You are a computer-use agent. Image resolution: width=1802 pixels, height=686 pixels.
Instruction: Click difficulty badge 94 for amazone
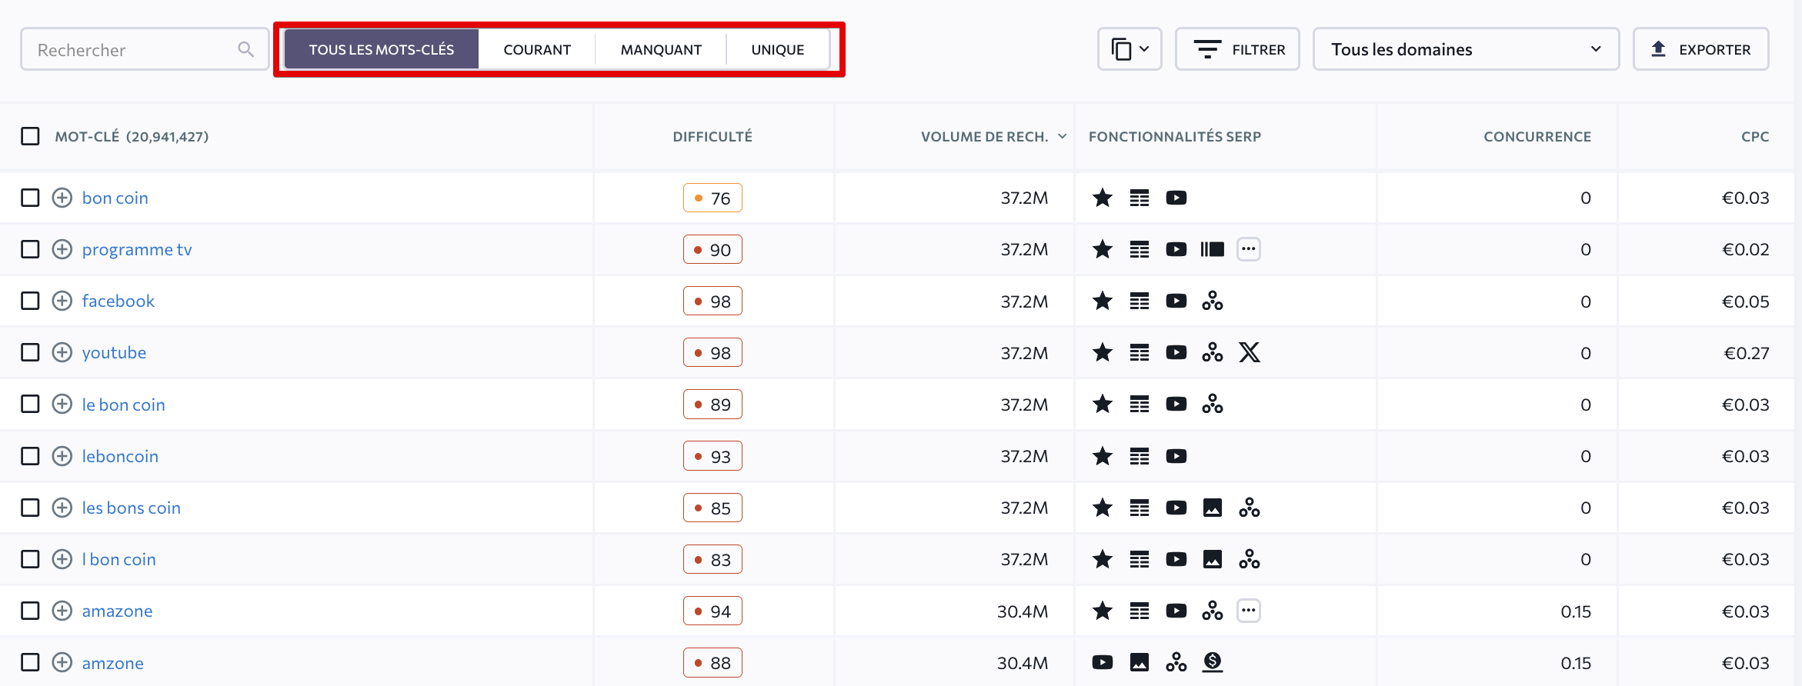pos(712,611)
